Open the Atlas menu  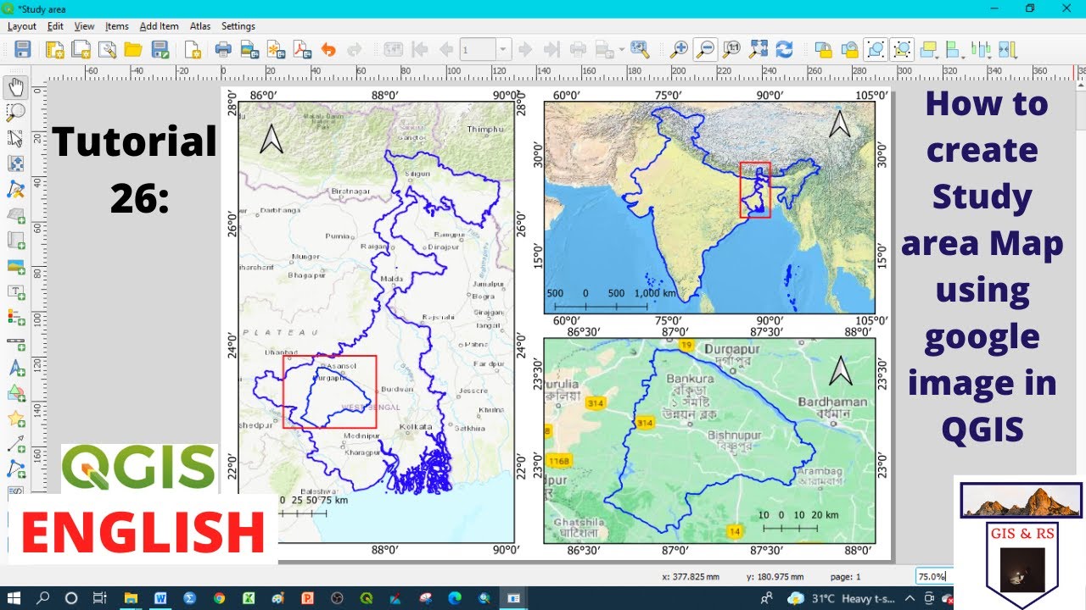pyautogui.click(x=200, y=26)
